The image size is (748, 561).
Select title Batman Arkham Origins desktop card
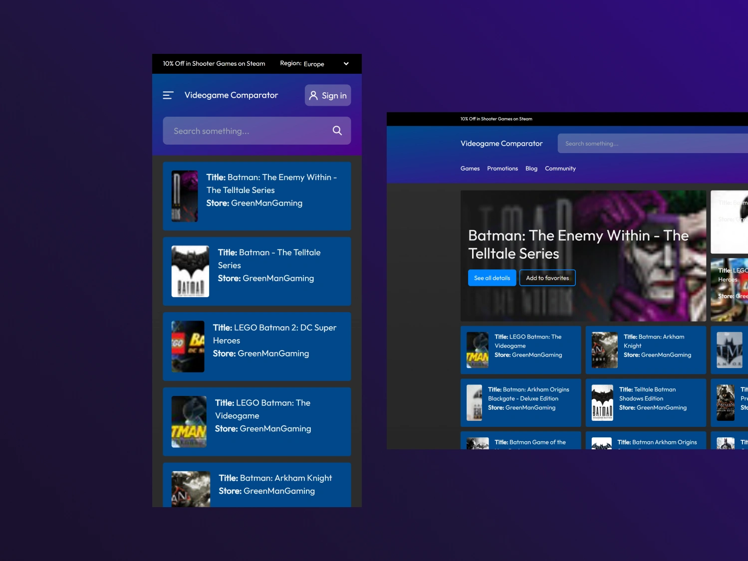click(657, 442)
